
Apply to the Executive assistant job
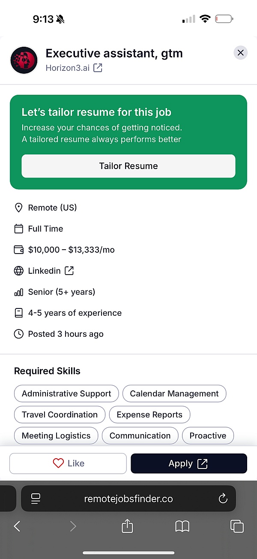(x=189, y=463)
